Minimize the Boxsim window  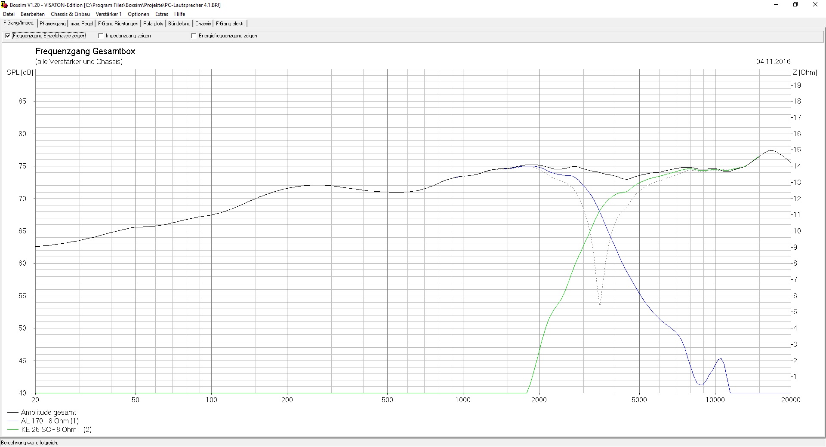click(x=777, y=5)
